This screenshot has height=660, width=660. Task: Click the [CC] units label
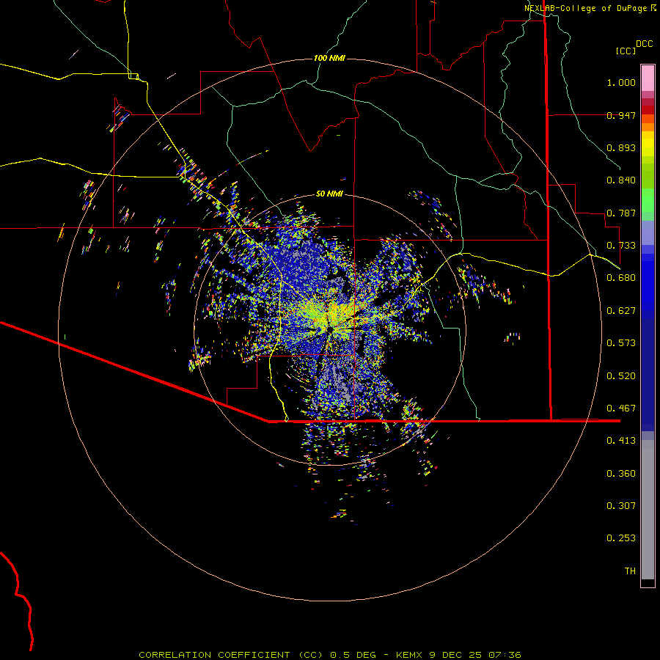[x=626, y=51]
